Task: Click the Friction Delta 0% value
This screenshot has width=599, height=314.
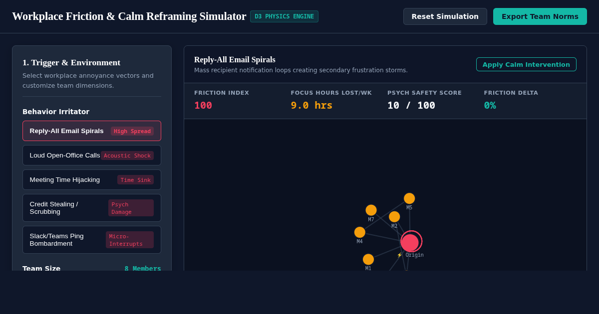Action: (x=490, y=105)
